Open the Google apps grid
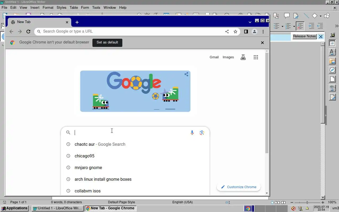339x212 pixels. [x=256, y=57]
